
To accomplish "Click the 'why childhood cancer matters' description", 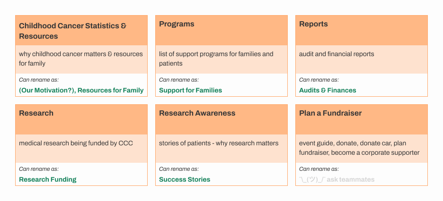I will click(x=81, y=59).
